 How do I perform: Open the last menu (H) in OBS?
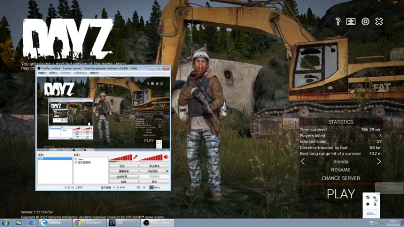tap(94, 73)
